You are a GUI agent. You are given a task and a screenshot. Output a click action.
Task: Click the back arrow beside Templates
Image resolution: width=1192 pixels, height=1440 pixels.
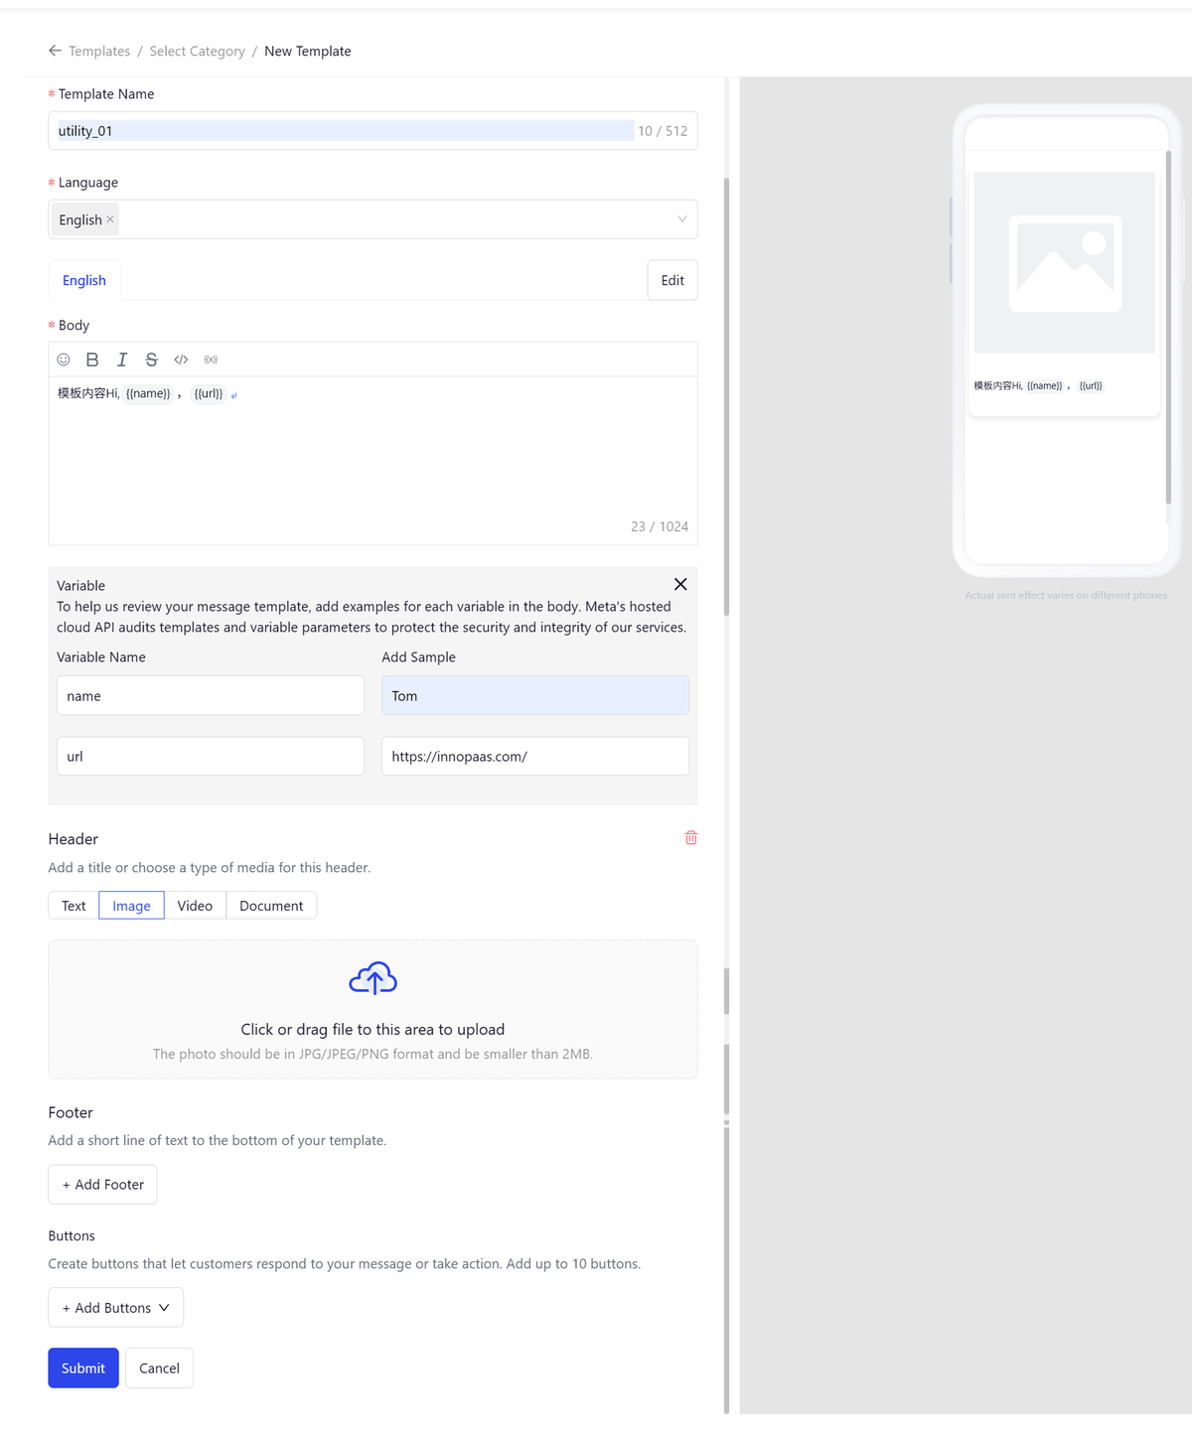[55, 51]
